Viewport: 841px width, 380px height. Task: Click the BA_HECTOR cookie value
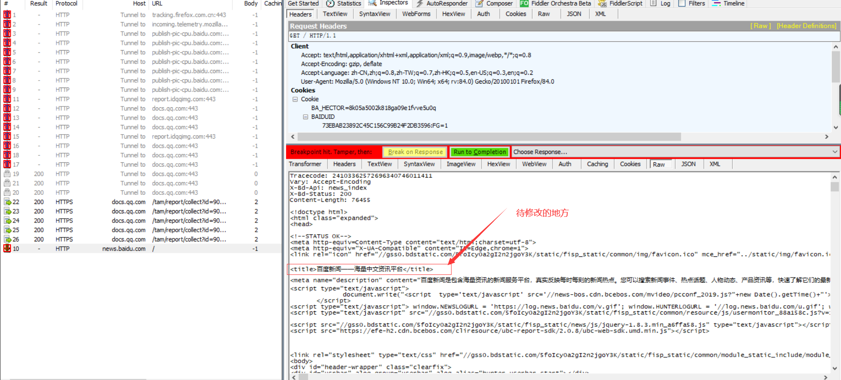point(373,108)
